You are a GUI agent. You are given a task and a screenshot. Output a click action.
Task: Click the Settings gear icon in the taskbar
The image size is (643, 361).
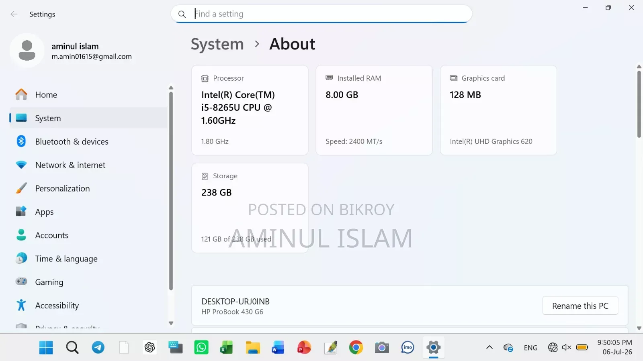(x=434, y=347)
